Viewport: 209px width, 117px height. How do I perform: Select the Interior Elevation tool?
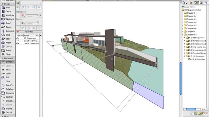coord(8,105)
